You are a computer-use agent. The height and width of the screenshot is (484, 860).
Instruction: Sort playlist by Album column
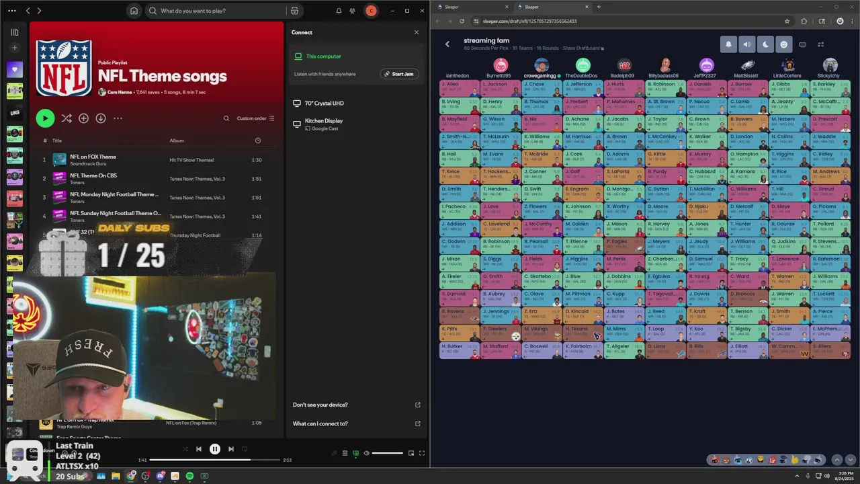click(x=177, y=140)
